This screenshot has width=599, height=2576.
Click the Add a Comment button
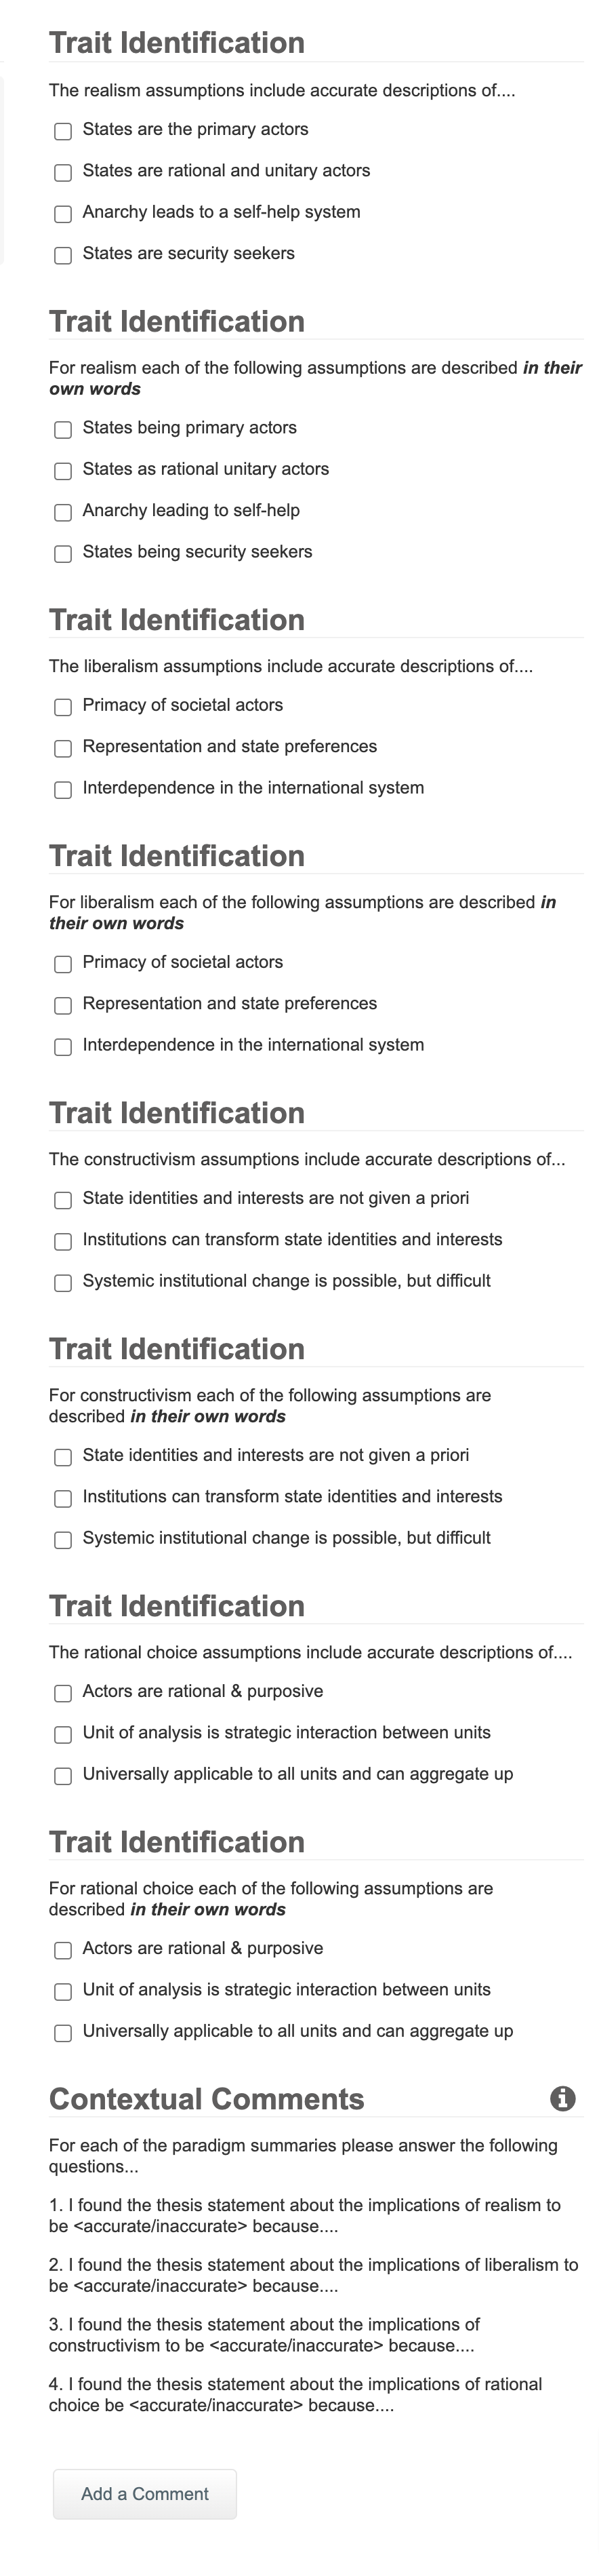pos(145,2493)
